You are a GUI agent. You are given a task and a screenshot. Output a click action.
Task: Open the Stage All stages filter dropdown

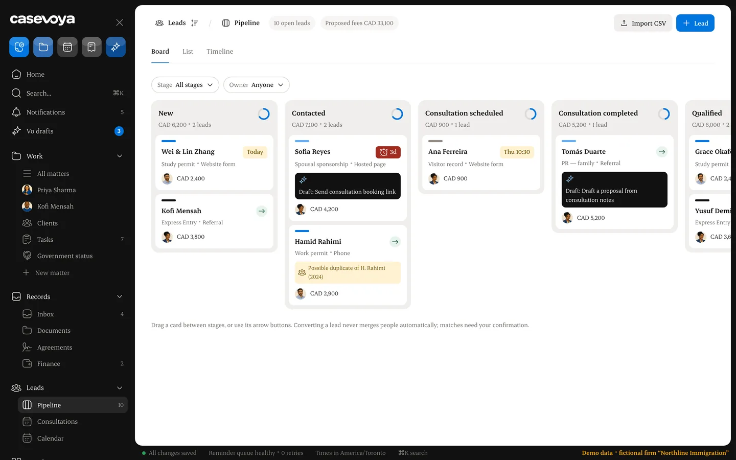pyautogui.click(x=185, y=85)
